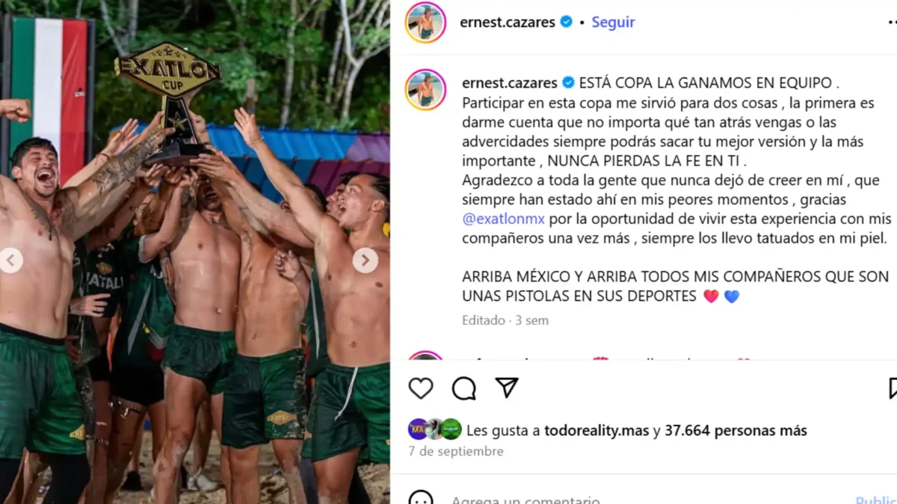Click the verified badge beside header username
Viewport: 897px width, 504px height.
(567, 22)
